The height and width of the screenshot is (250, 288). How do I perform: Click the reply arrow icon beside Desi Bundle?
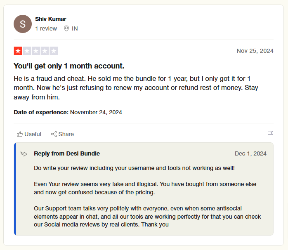point(24,154)
